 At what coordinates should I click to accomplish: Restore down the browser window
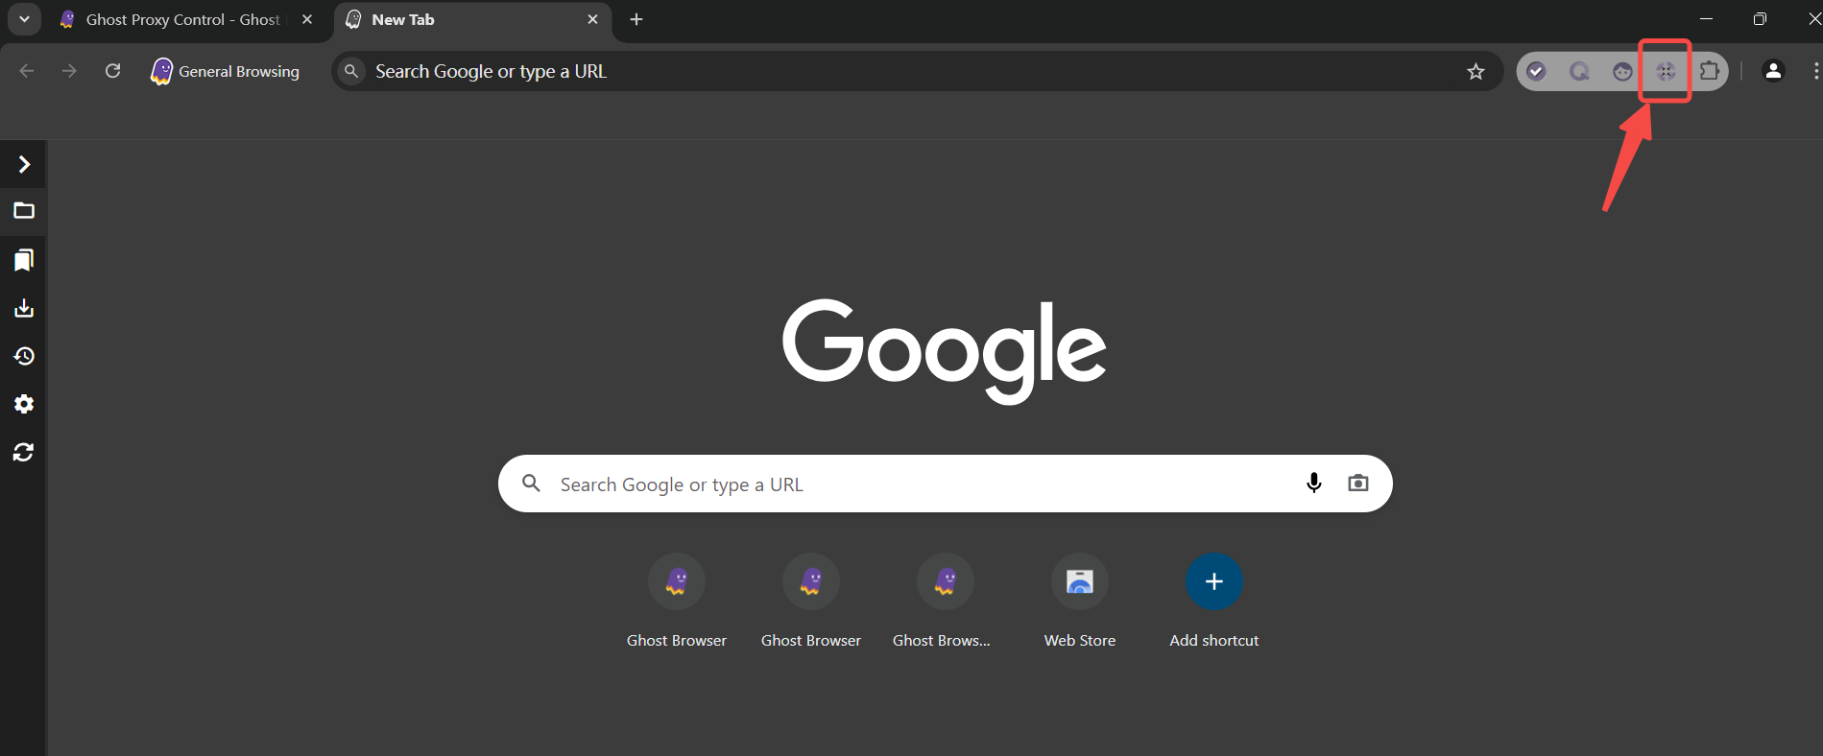coord(1760,19)
